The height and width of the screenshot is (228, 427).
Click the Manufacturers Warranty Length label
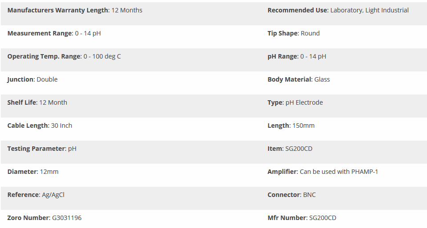tap(58, 10)
